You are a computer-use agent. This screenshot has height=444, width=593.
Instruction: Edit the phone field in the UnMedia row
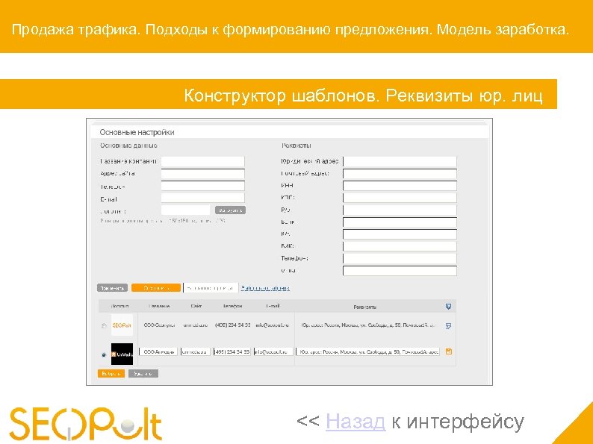tap(232, 351)
